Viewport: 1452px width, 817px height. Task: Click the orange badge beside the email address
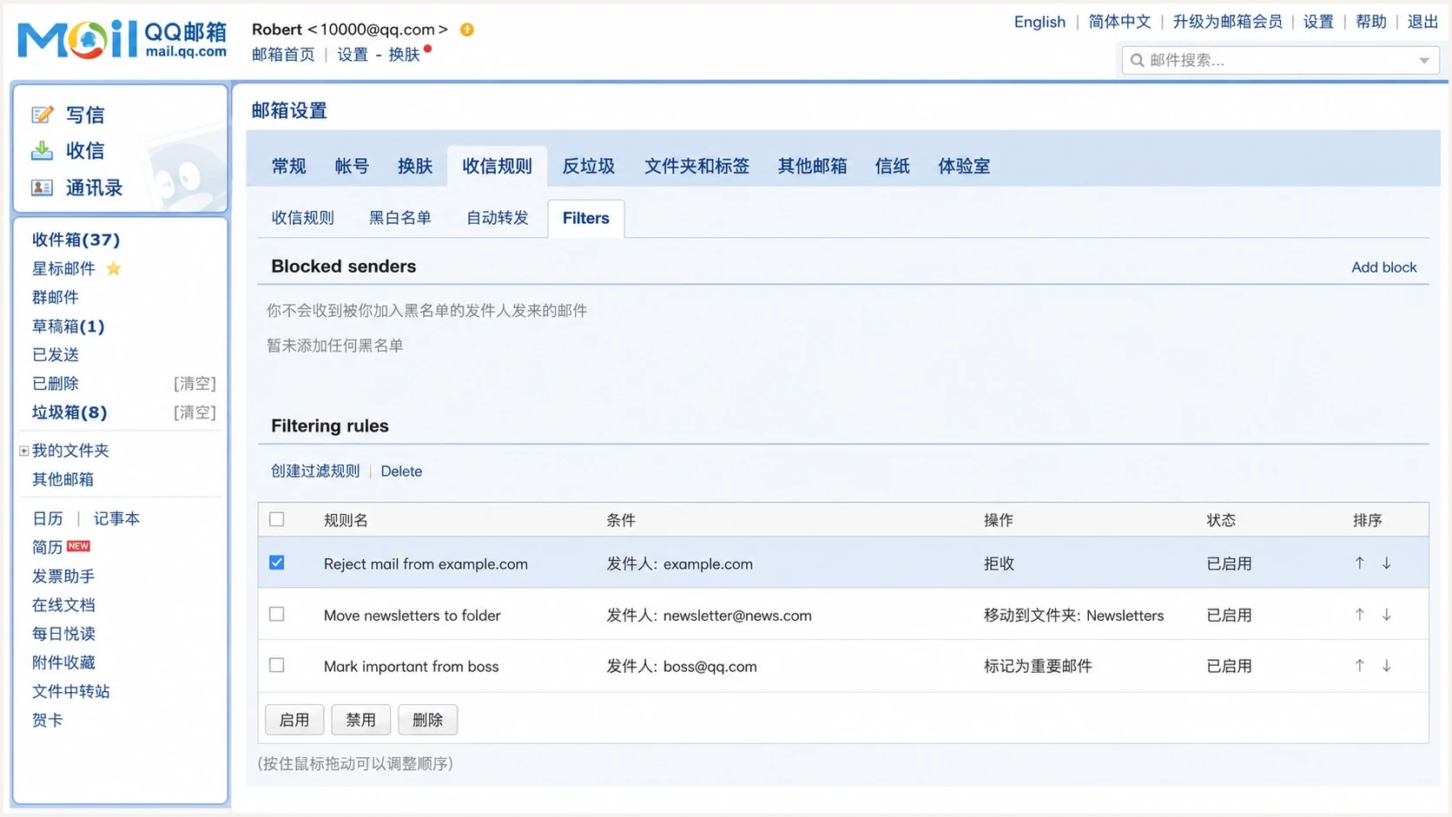tap(467, 30)
